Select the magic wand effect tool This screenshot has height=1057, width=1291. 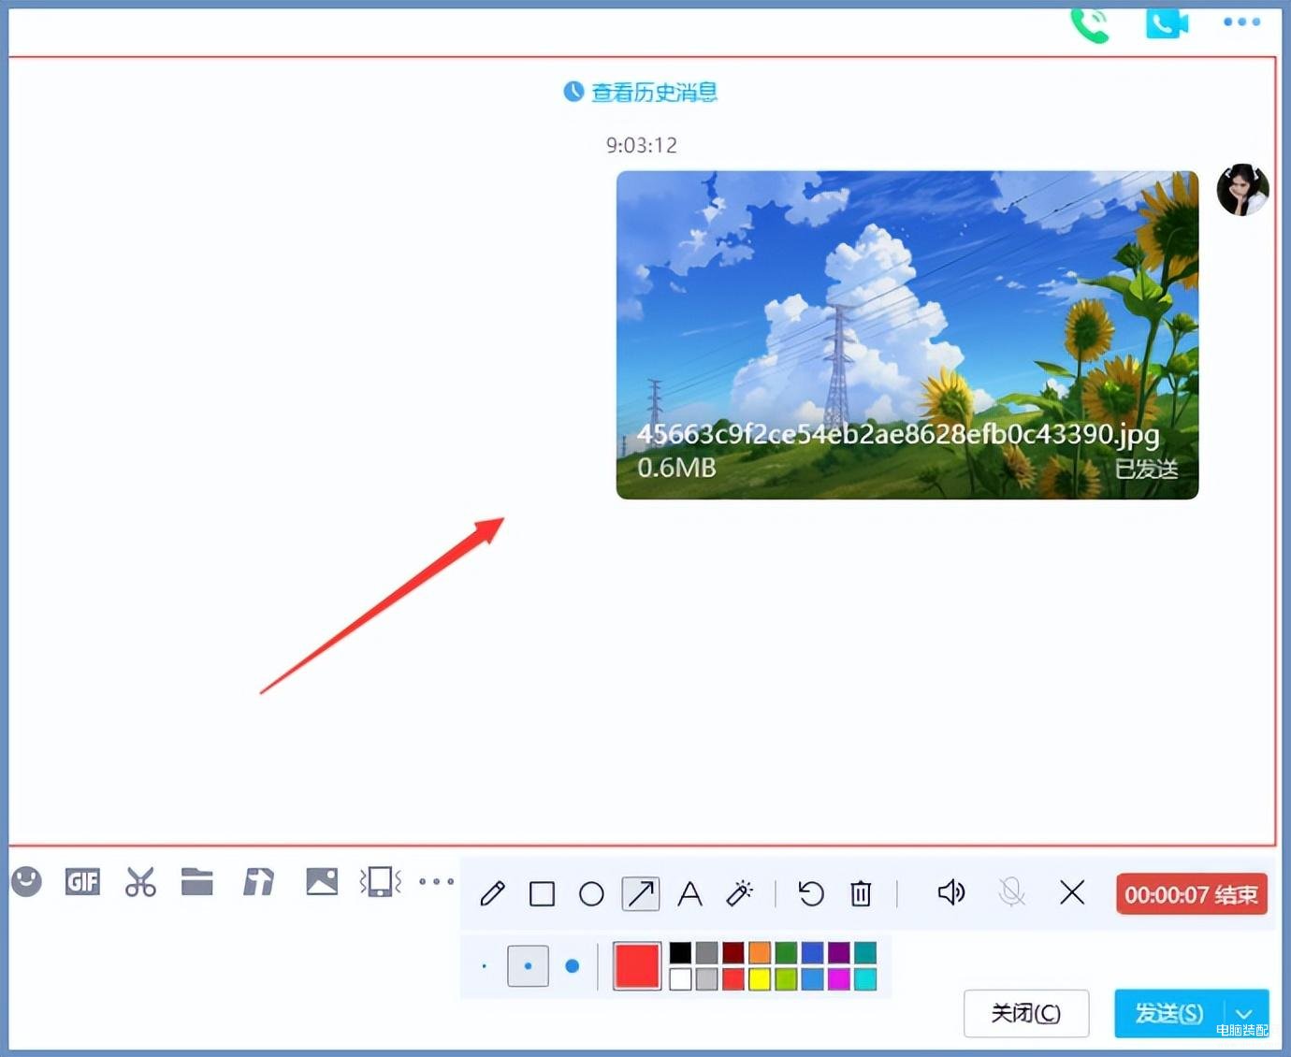coord(739,894)
